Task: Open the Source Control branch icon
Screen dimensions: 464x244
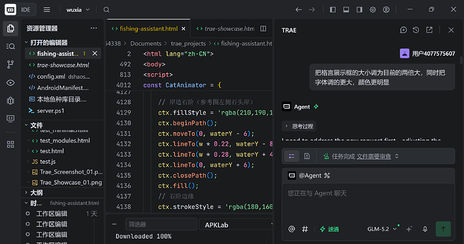Action: 10,65
